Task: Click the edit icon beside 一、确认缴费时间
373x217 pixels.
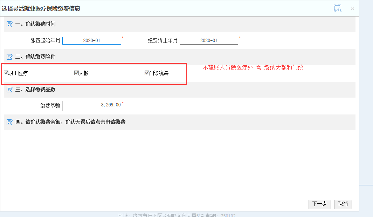Action: [x=9, y=24]
